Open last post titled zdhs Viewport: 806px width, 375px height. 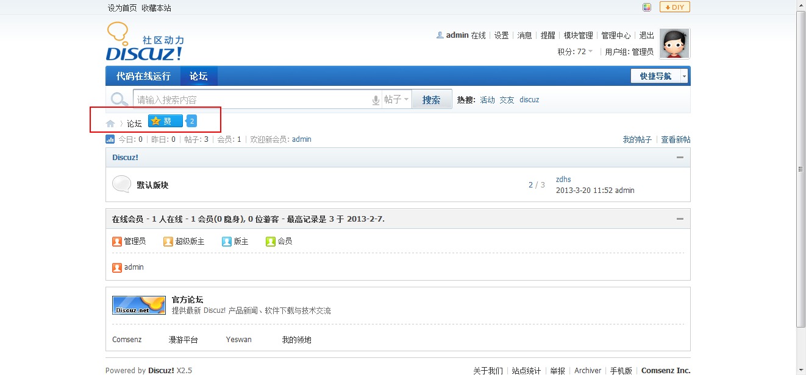pyautogui.click(x=563, y=180)
